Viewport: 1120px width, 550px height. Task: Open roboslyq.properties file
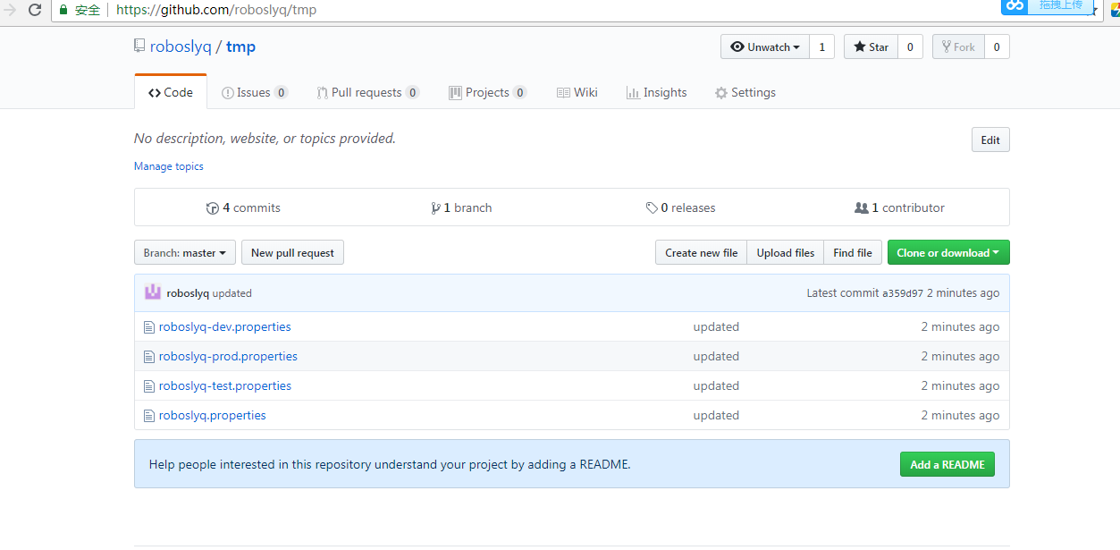[x=213, y=416]
